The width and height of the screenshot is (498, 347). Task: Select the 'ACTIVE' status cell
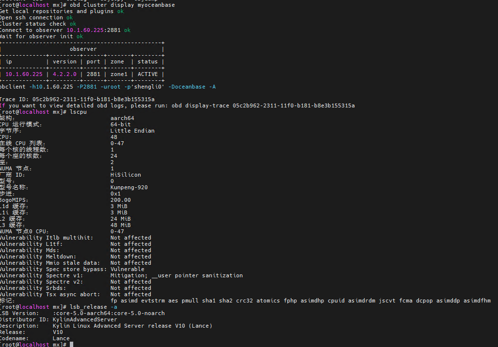click(148, 74)
